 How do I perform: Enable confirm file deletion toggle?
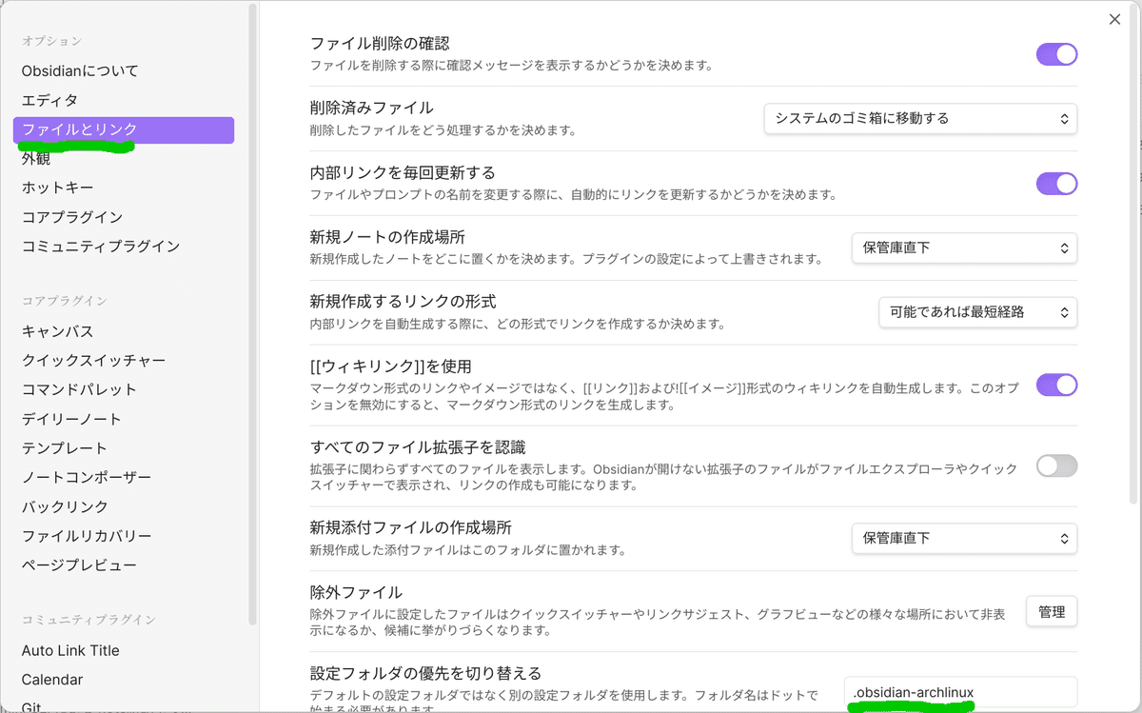click(x=1056, y=54)
